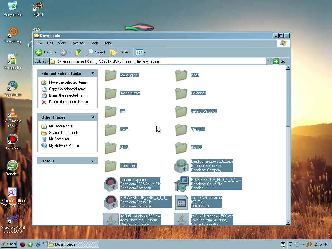Click the green Back arrow icon
Image resolution: width=332 pixels, height=249 pixels.
pos(39,52)
